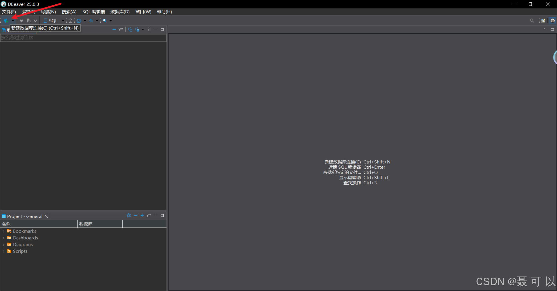
Task: Click the Reconnect plug icon with arrows
Action: click(x=28, y=21)
